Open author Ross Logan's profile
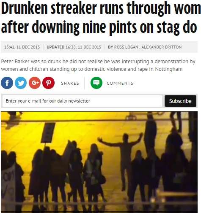Viewport: 201px width, 213px height. click(x=126, y=47)
